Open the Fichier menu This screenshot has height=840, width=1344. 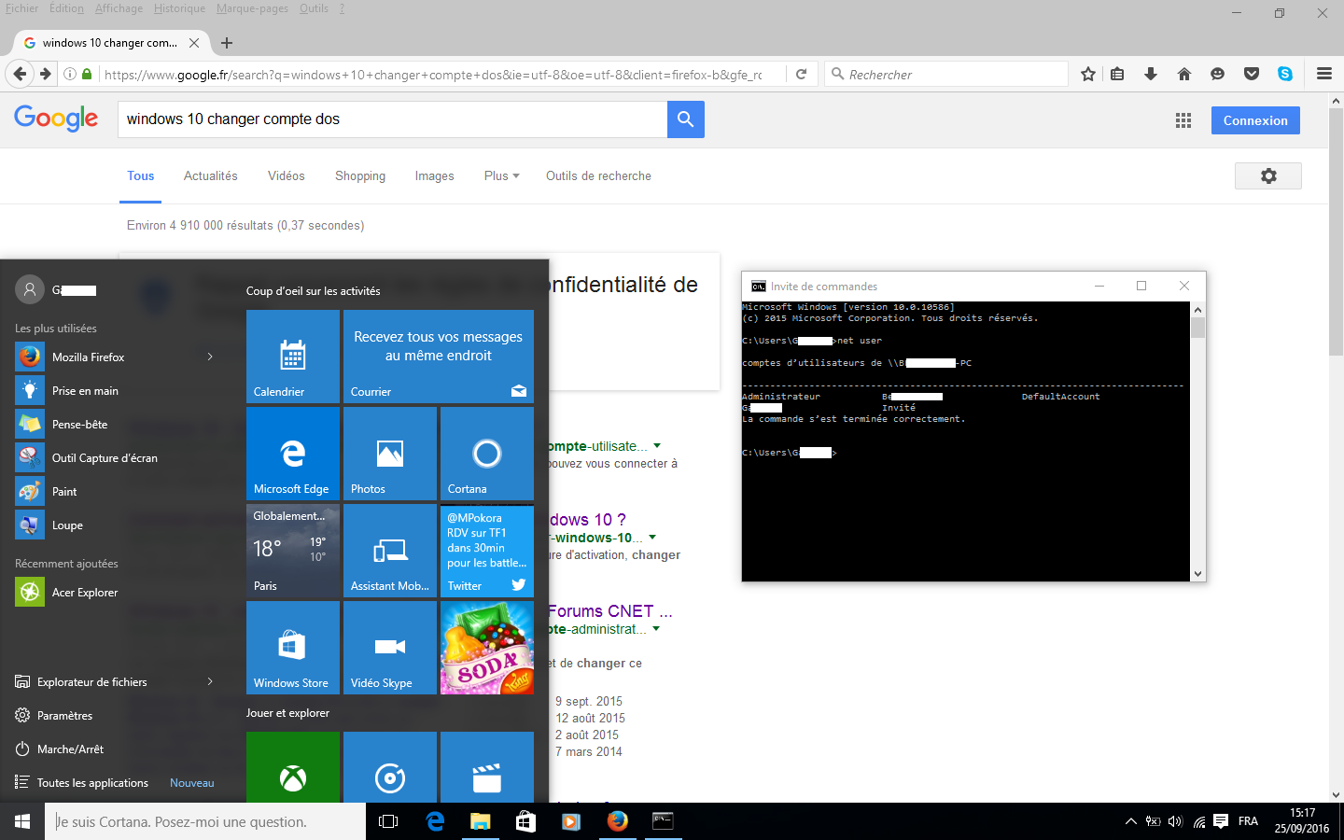coord(22,8)
